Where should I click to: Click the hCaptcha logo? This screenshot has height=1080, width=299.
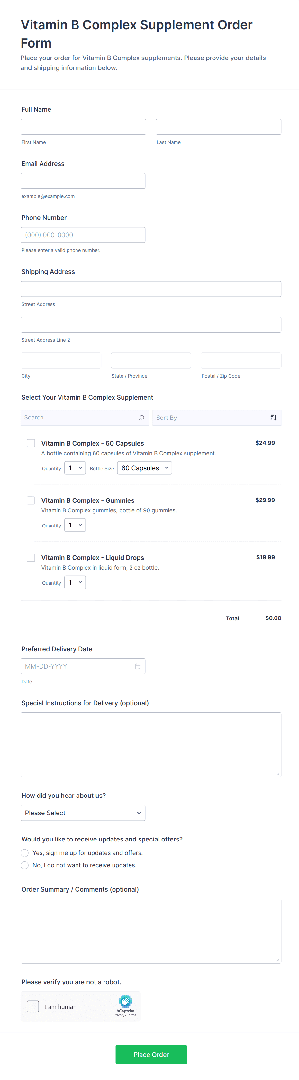click(125, 1001)
